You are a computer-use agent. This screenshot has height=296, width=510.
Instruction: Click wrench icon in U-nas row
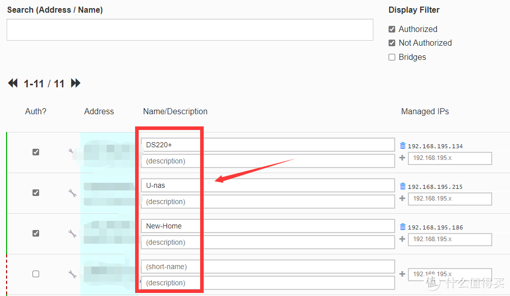[x=72, y=192]
